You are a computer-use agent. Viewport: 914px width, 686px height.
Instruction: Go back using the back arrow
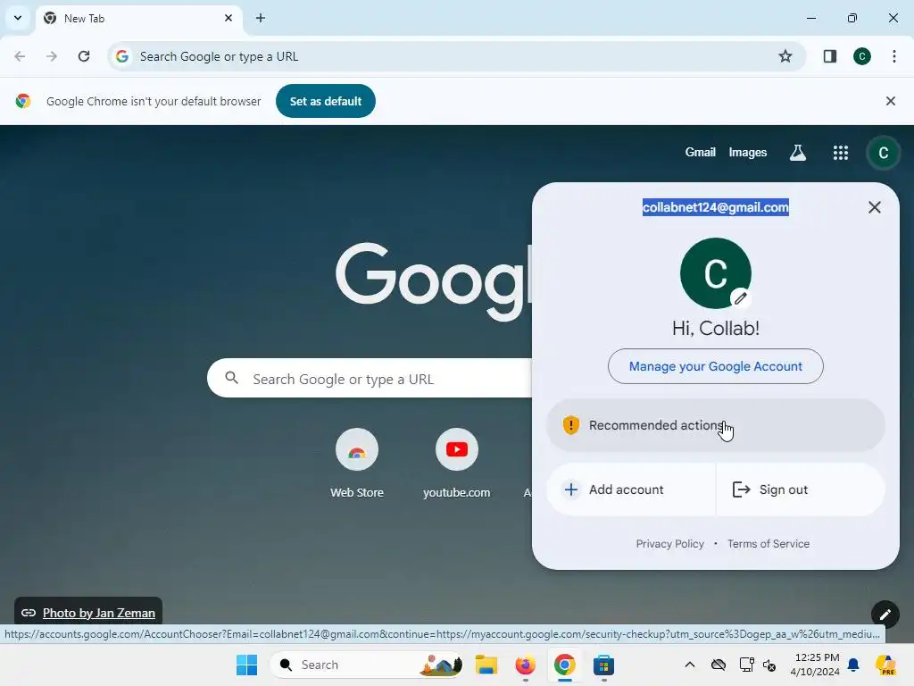point(20,56)
